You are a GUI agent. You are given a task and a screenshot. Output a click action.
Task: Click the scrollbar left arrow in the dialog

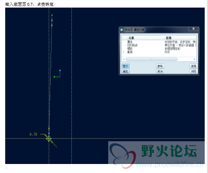(124, 59)
